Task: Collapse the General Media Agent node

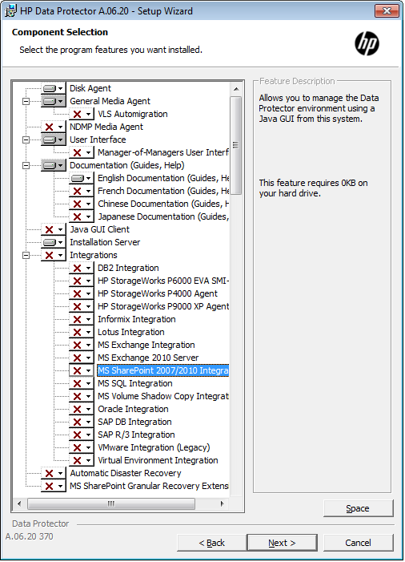Action: pos(26,102)
